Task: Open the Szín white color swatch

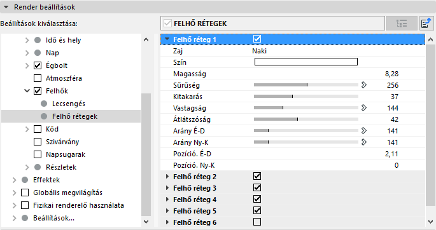Action: click(306, 62)
